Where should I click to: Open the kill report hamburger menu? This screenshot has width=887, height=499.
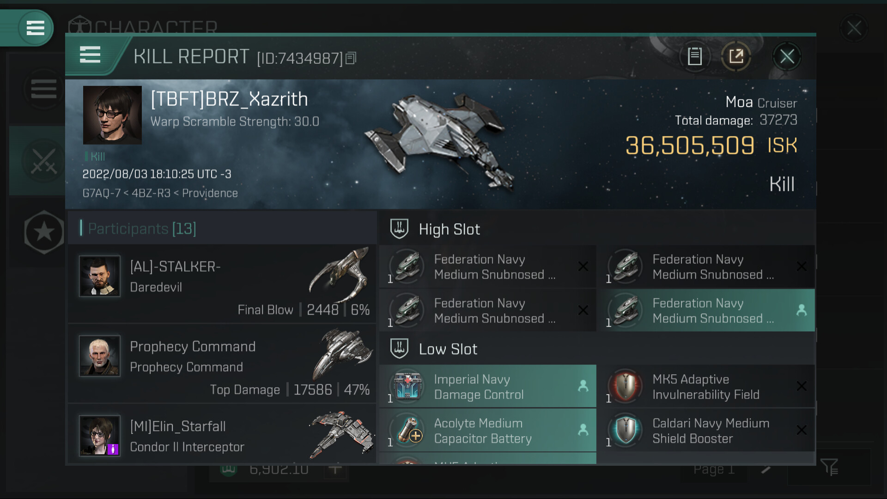coord(90,55)
